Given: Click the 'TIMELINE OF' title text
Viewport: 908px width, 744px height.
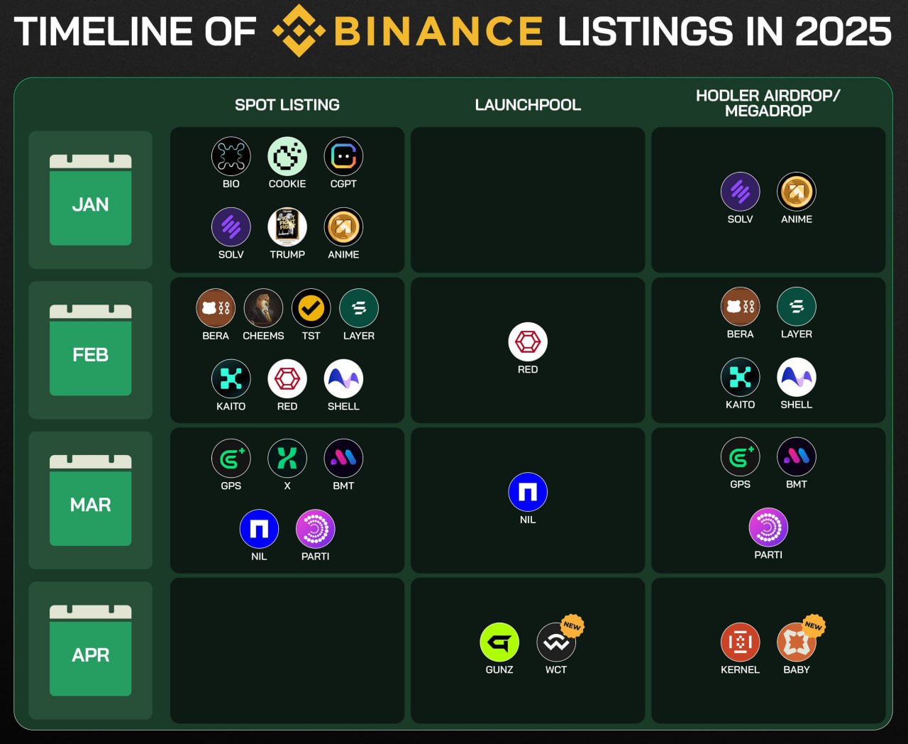Looking at the screenshot, I should [135, 32].
